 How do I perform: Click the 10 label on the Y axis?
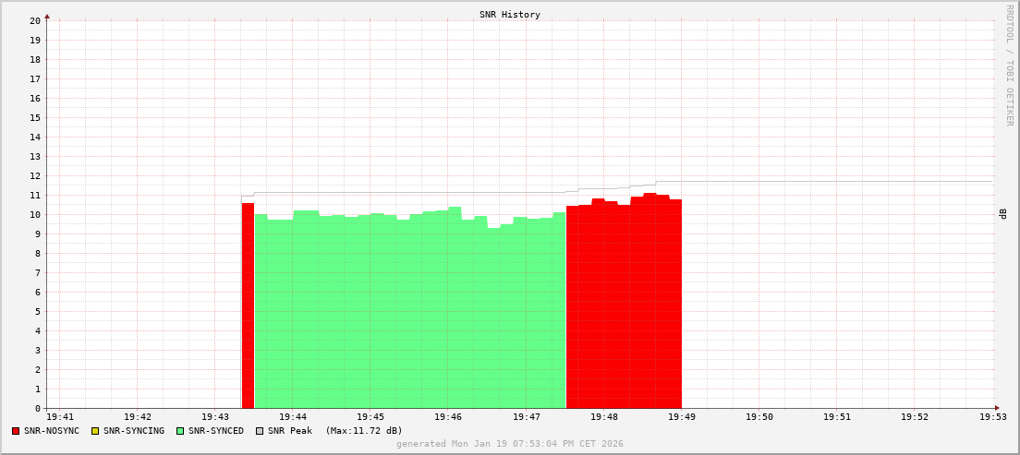point(35,215)
